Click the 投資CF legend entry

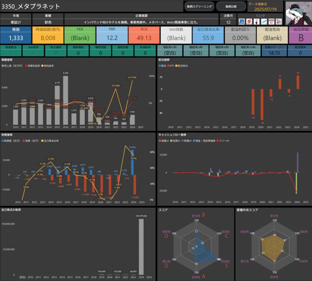click(x=175, y=141)
